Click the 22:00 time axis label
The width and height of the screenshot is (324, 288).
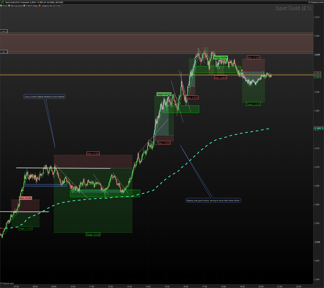[299, 286]
